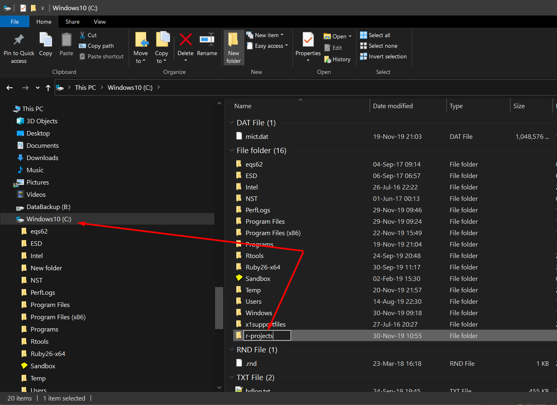Select Ruby26-x64 folder in file list
Image resolution: width=557 pixels, height=405 pixels.
point(263,267)
